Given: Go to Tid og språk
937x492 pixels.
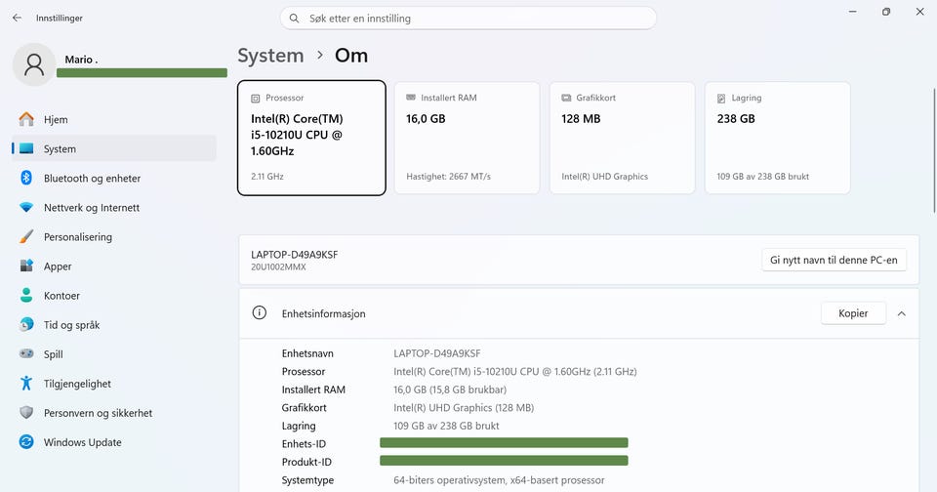Looking at the screenshot, I should pyautogui.click(x=113, y=324).
